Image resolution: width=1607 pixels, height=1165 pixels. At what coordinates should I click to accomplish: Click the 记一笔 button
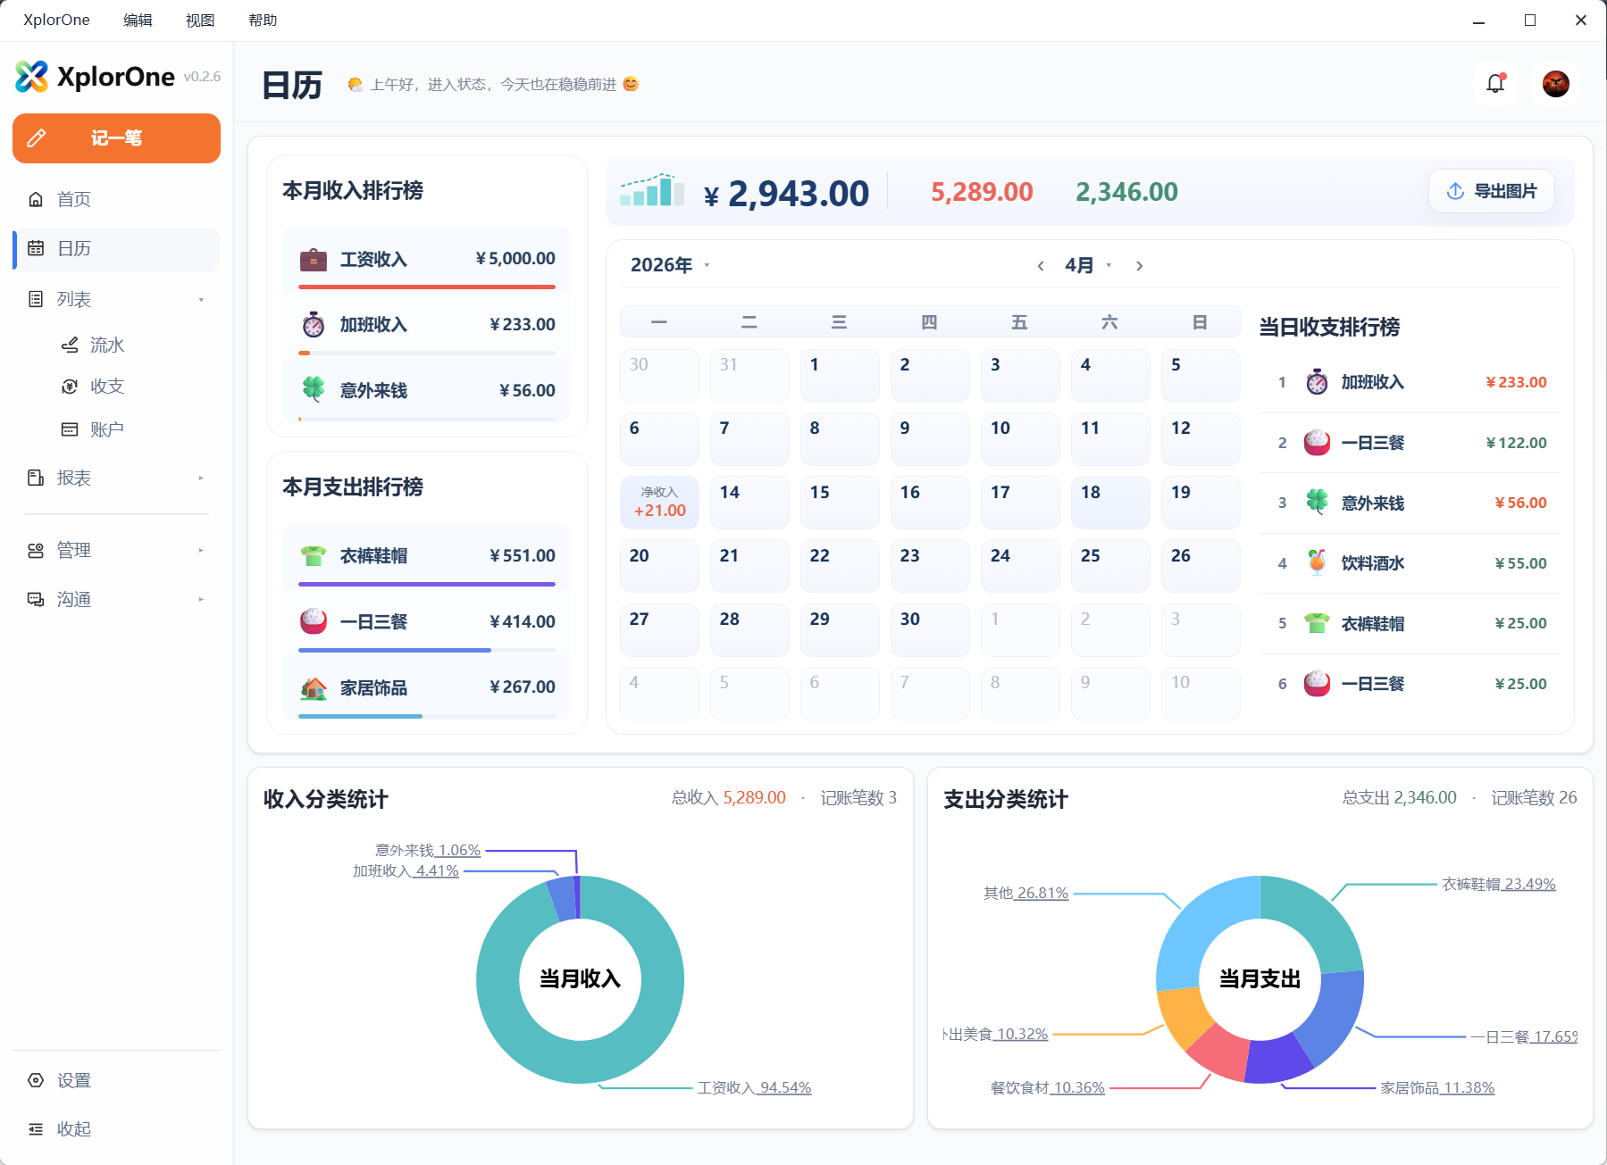(116, 138)
